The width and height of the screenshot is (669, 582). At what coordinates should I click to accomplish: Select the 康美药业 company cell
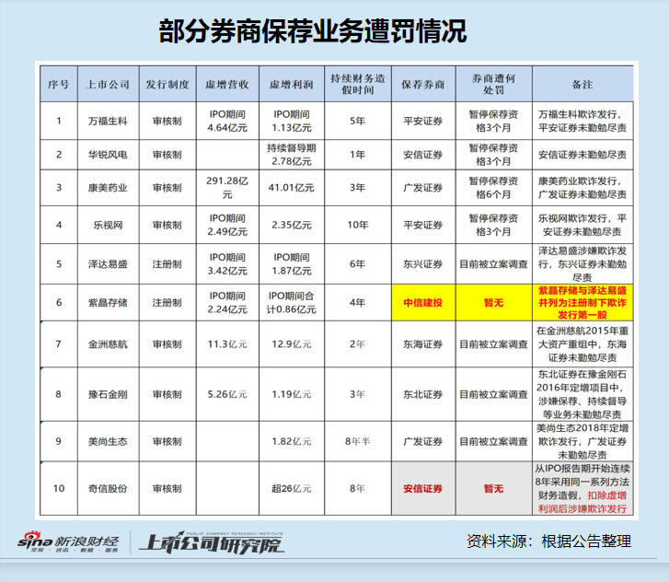pos(108,188)
